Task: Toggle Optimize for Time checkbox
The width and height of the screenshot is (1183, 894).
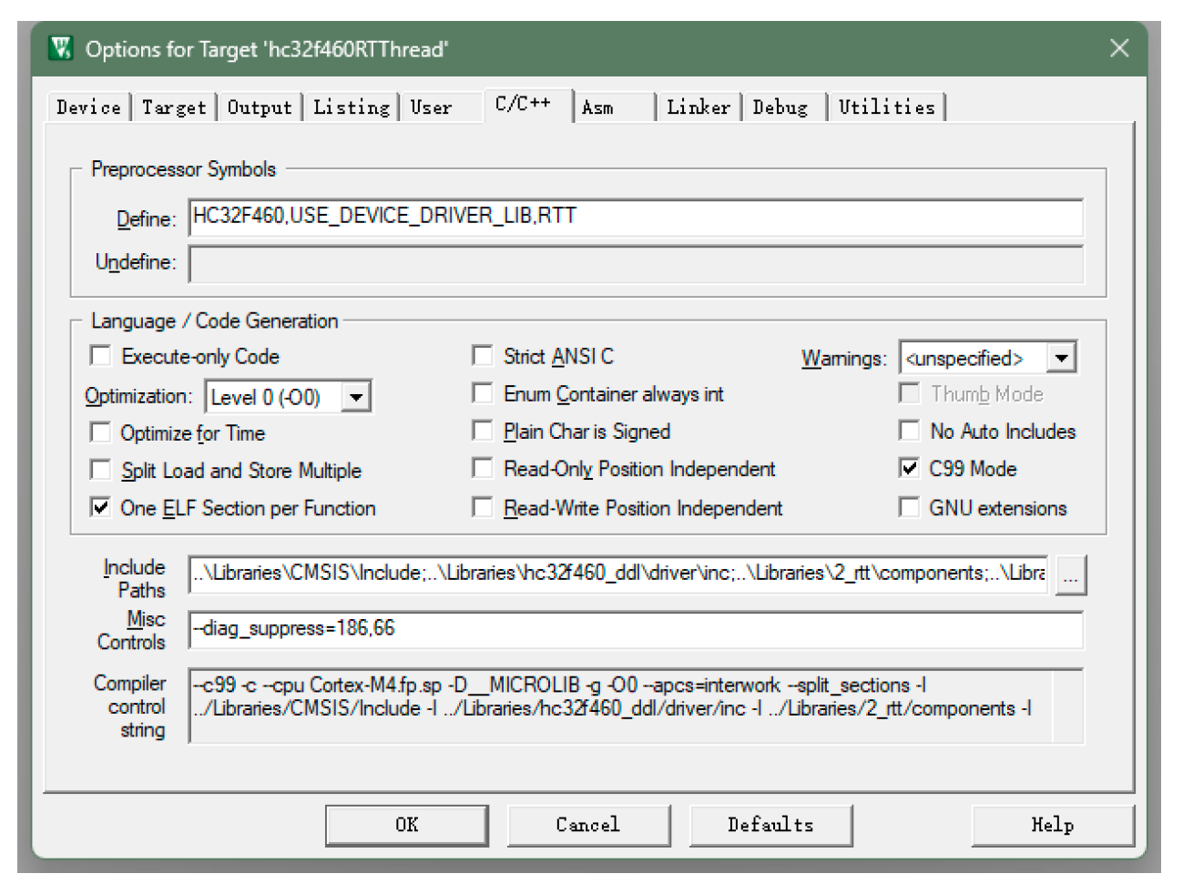Action: [x=101, y=432]
